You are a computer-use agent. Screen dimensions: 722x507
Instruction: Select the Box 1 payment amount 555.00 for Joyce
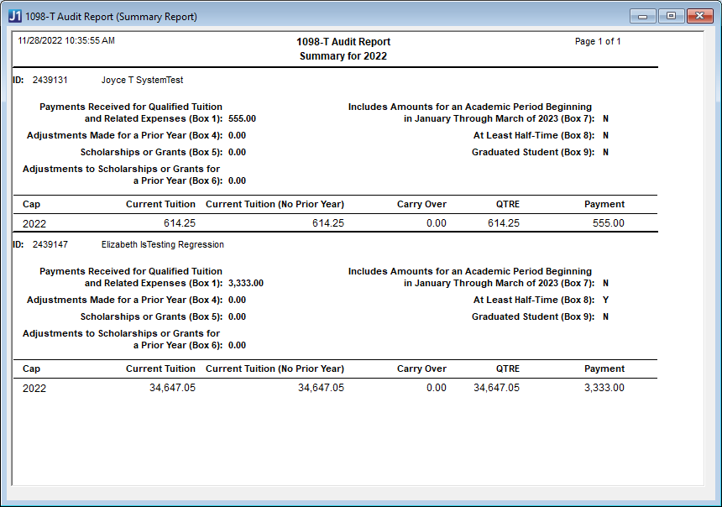tap(243, 118)
